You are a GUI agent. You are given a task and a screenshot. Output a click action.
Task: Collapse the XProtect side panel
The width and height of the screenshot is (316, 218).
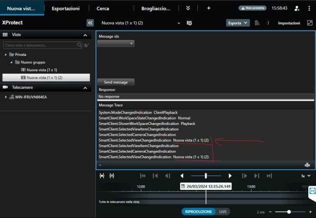coord(90,23)
